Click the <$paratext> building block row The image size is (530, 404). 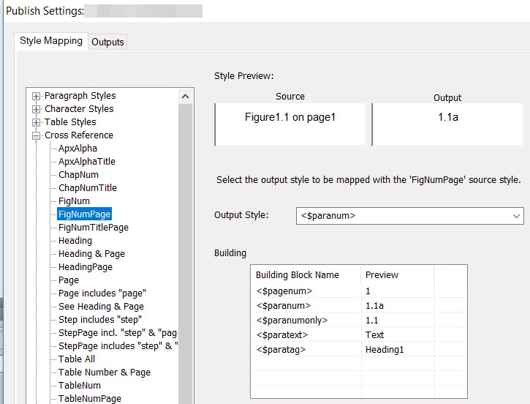click(359, 334)
